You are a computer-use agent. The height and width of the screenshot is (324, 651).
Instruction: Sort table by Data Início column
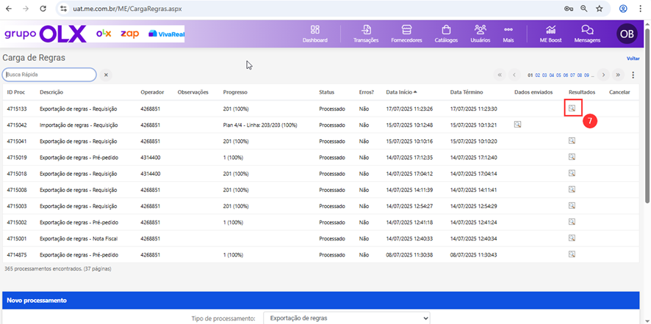click(x=401, y=92)
